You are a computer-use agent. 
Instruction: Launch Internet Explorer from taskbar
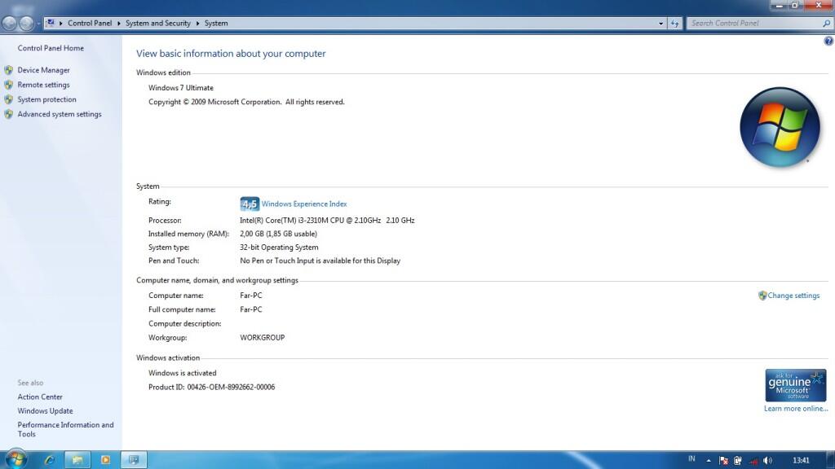(x=50, y=460)
